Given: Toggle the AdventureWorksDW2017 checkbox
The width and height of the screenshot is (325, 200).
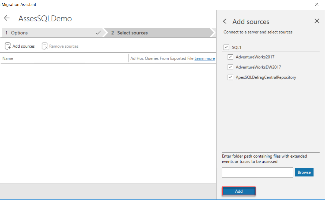Looking at the screenshot, I should click(x=230, y=67).
